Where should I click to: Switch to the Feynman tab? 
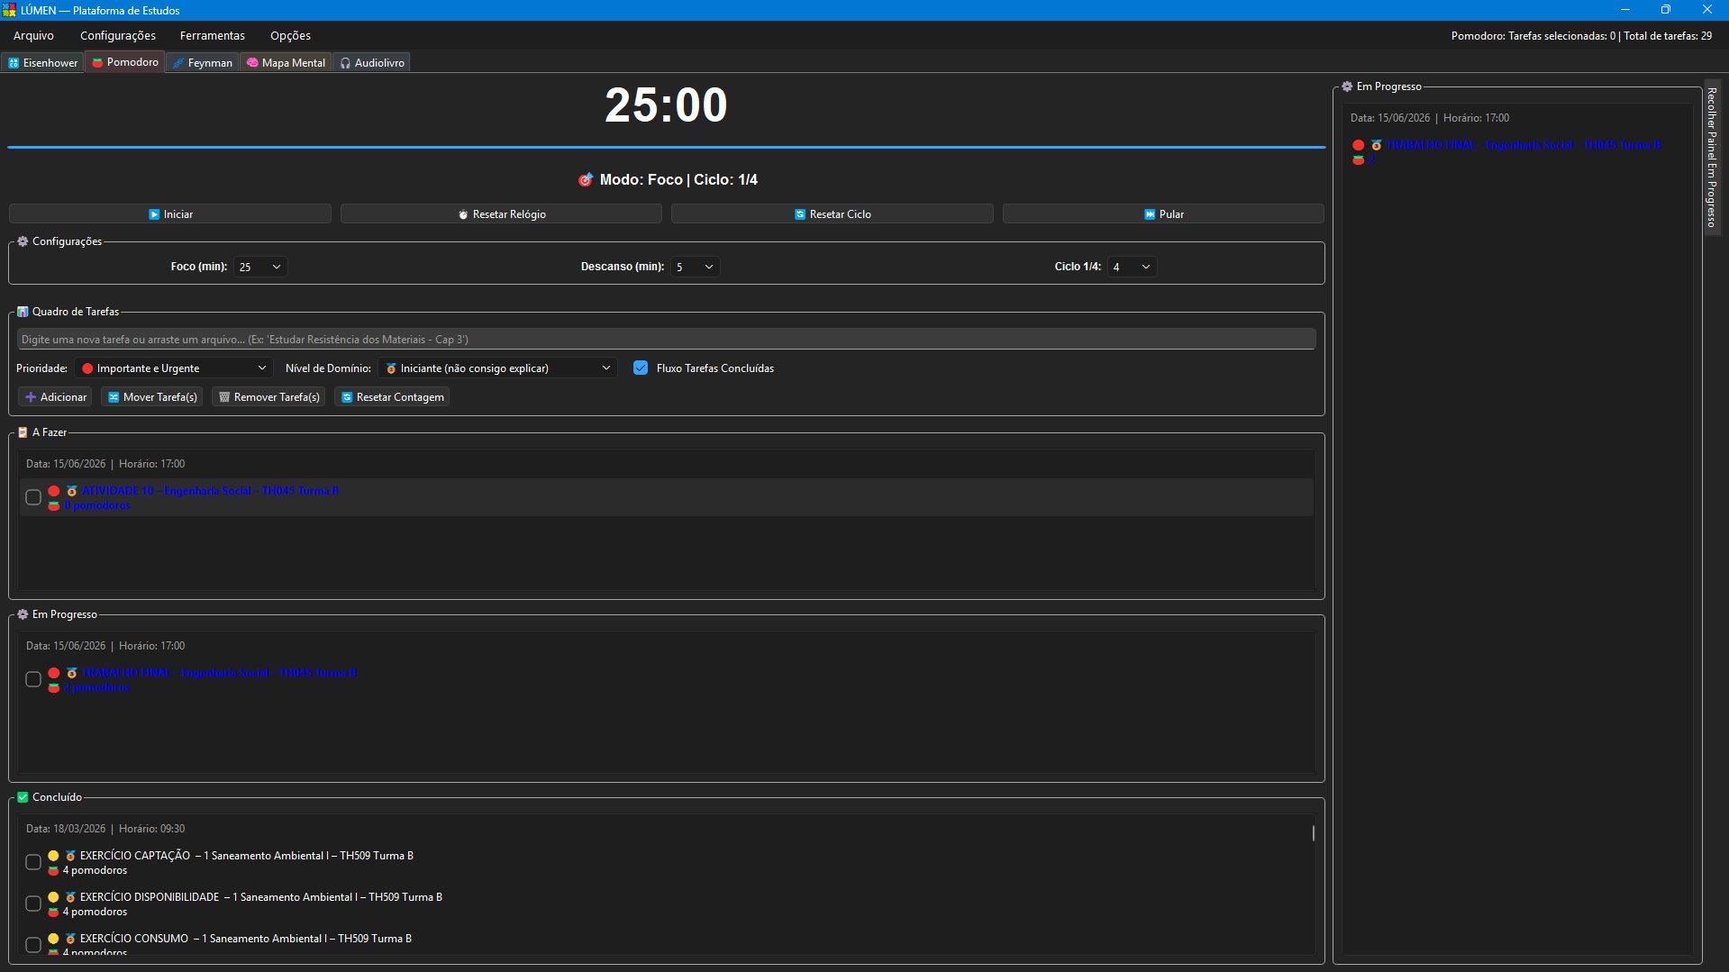tap(203, 62)
